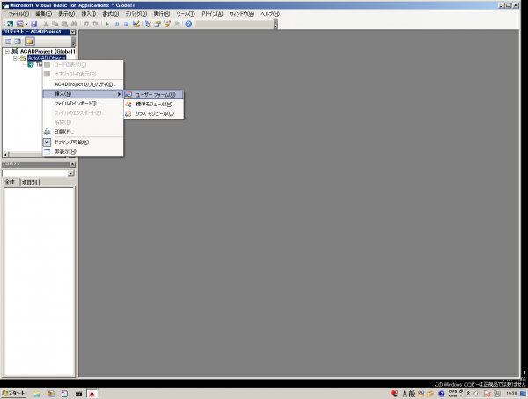This screenshot has width=528, height=399.
Task: Click the Reset stop icon in toolbar
Action: 126,24
